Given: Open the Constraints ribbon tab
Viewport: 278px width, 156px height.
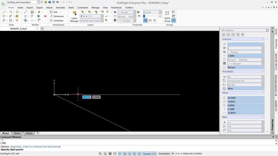Looking at the screenshot, I should click(83, 8).
